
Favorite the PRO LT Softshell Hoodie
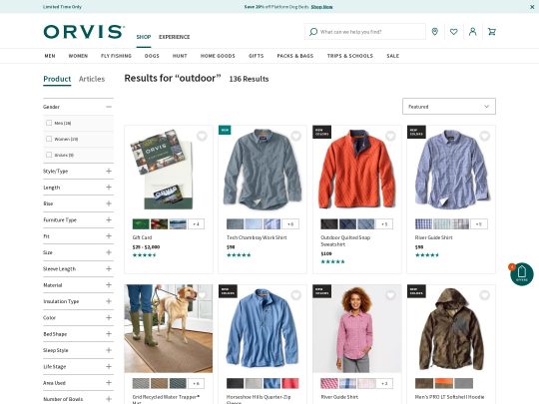coord(485,295)
